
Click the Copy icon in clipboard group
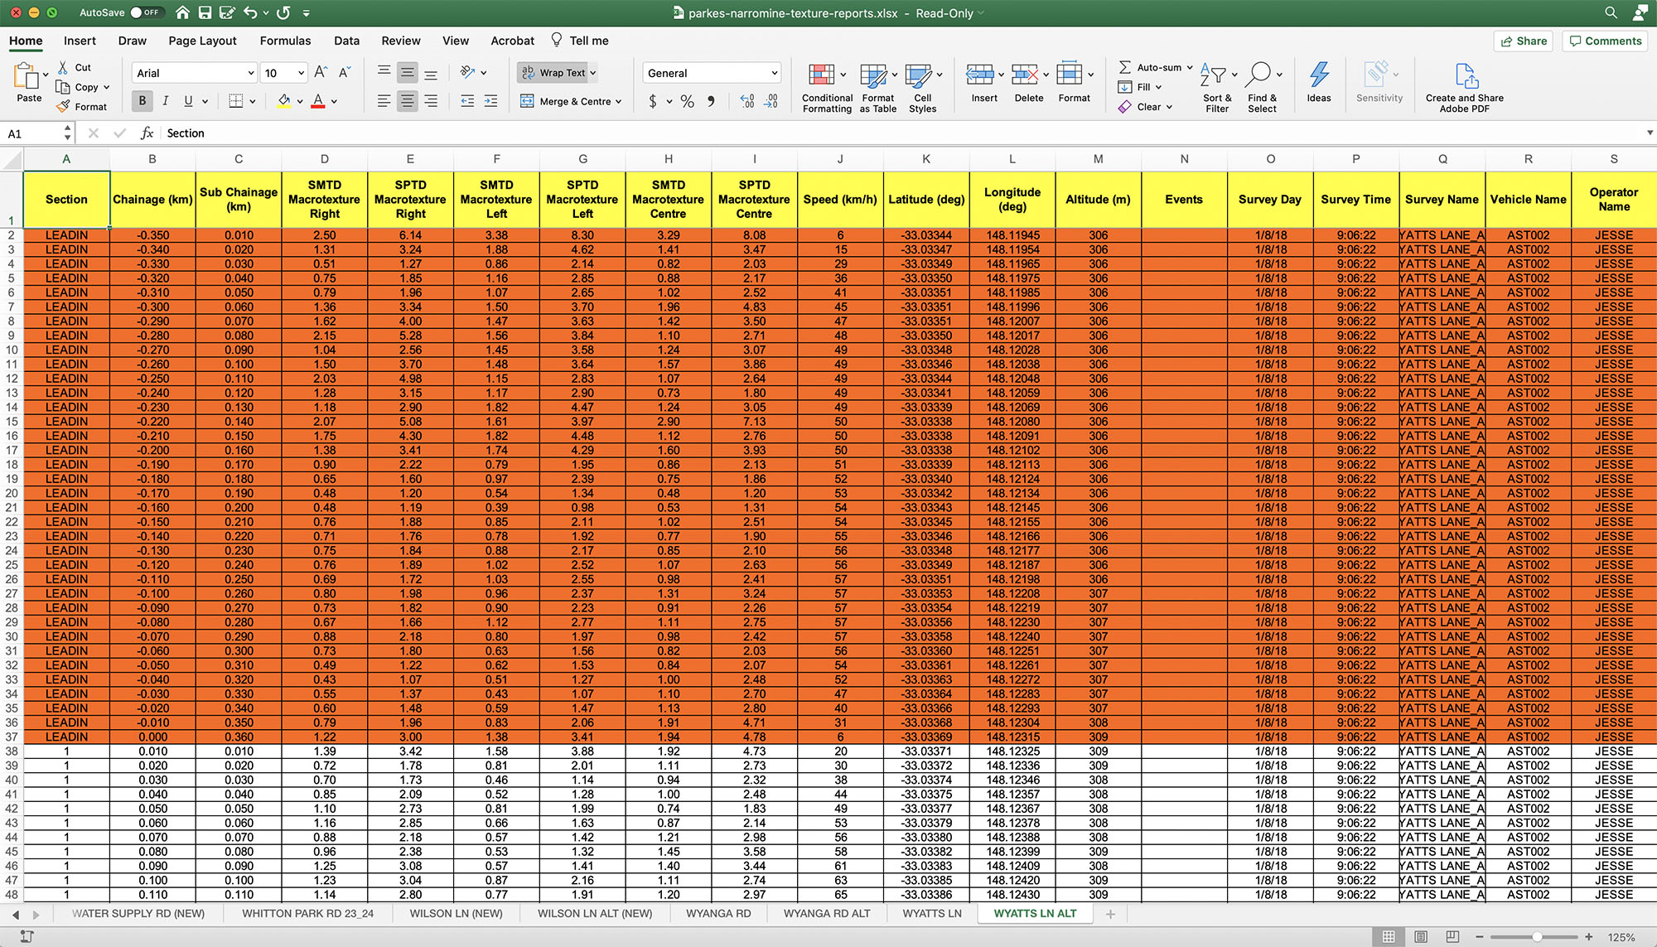[x=63, y=87]
